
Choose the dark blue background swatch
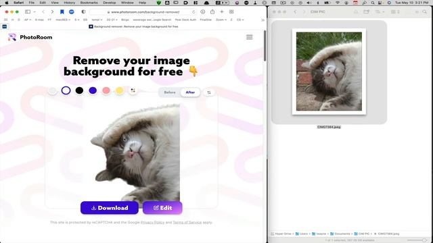point(93,90)
